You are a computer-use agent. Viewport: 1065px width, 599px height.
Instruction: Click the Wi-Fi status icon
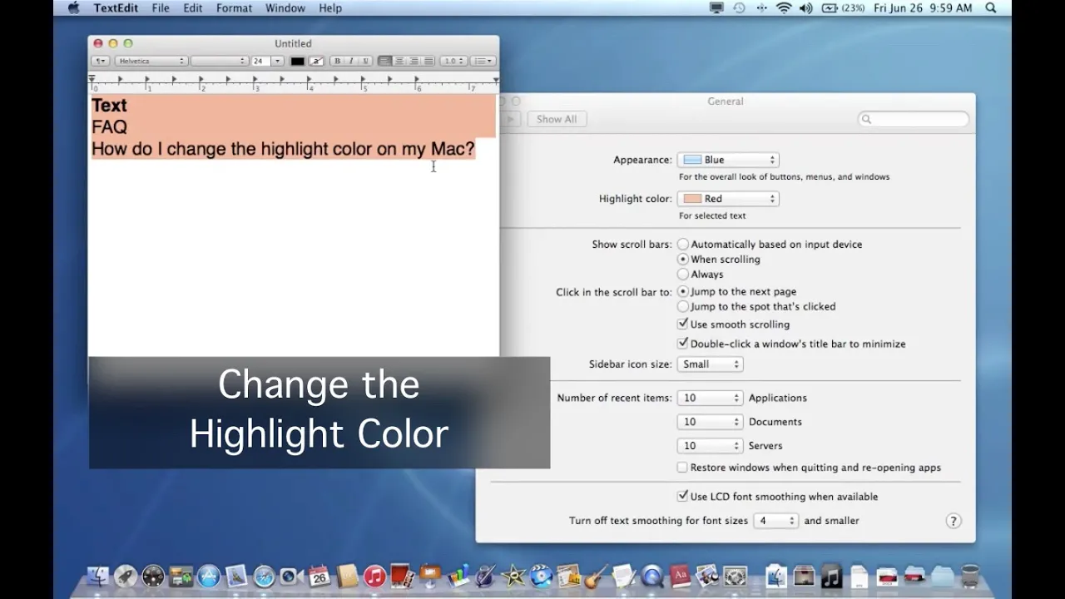(x=784, y=7)
